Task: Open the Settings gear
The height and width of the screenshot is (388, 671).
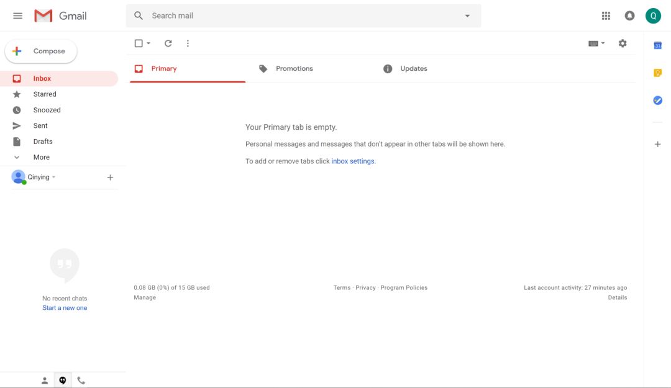Action: click(x=623, y=43)
